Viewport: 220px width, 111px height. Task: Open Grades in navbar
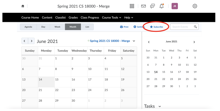[73, 18]
